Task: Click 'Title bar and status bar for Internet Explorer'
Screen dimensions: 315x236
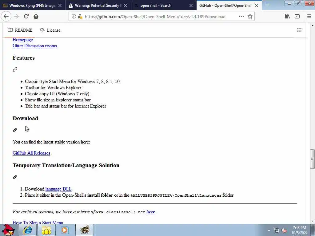Action: click(66, 106)
